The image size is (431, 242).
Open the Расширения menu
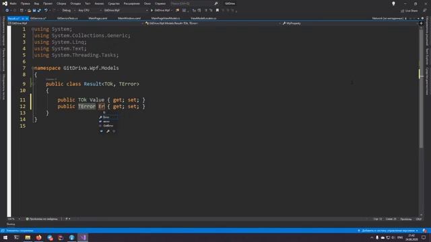(x=132, y=3)
